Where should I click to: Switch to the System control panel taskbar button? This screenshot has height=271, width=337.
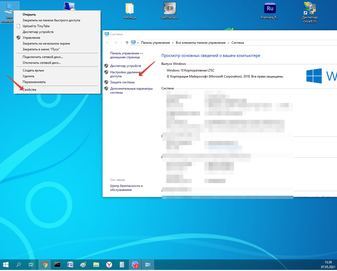[x=148, y=265]
